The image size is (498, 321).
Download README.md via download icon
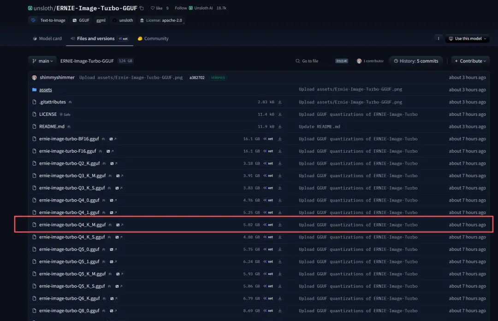coord(280,126)
